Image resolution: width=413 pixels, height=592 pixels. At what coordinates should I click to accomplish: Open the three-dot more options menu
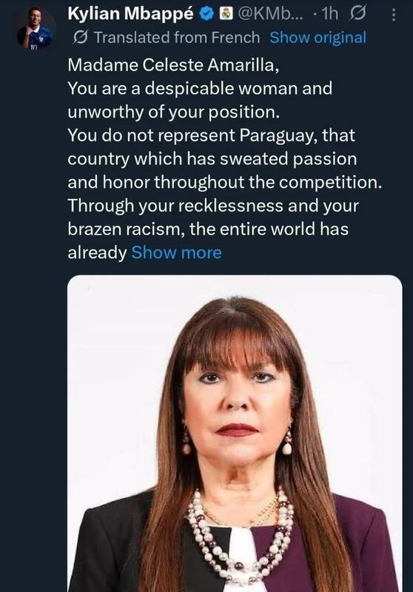click(394, 15)
